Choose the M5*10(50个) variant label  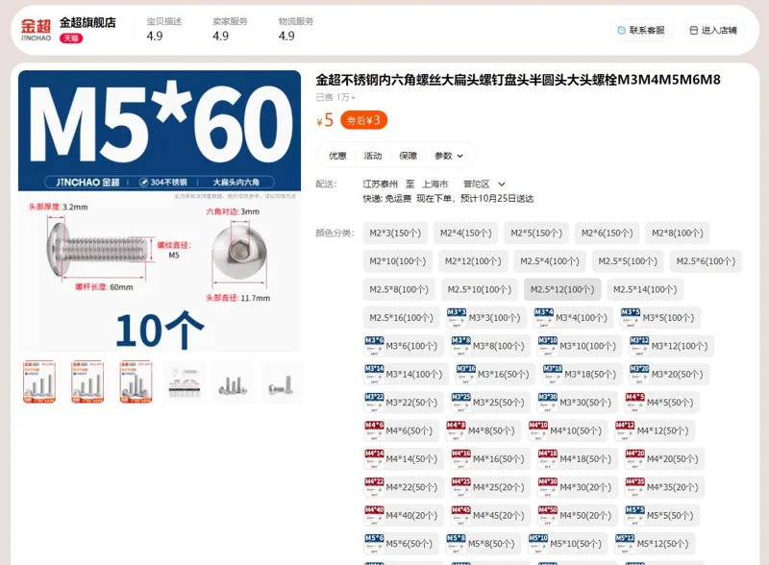pos(576,544)
